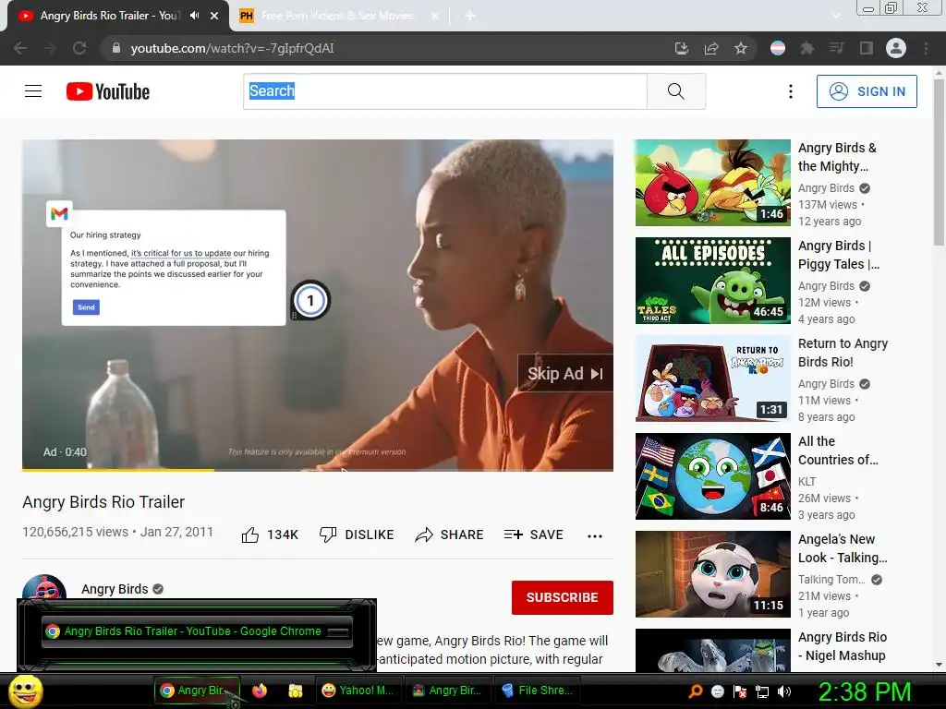Switch to the Yahoo! M... taskbar item
The image size is (946, 709).
tap(358, 691)
